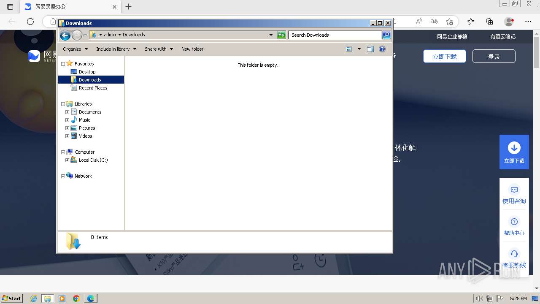Click the volume icon in system tray

480,299
